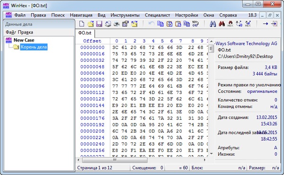Click the Modify data 101/010 icon

click(x=195, y=24)
